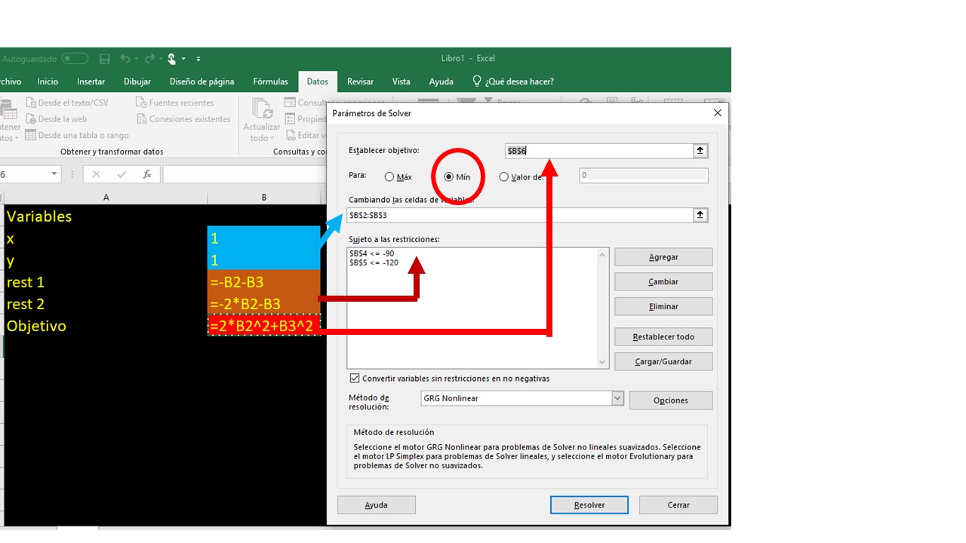Click the Save icon in quick access toolbar
The width and height of the screenshot is (966, 543).
coord(105,59)
